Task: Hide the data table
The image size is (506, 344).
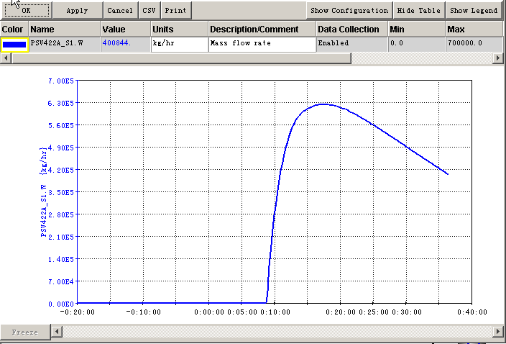Action: tap(418, 11)
